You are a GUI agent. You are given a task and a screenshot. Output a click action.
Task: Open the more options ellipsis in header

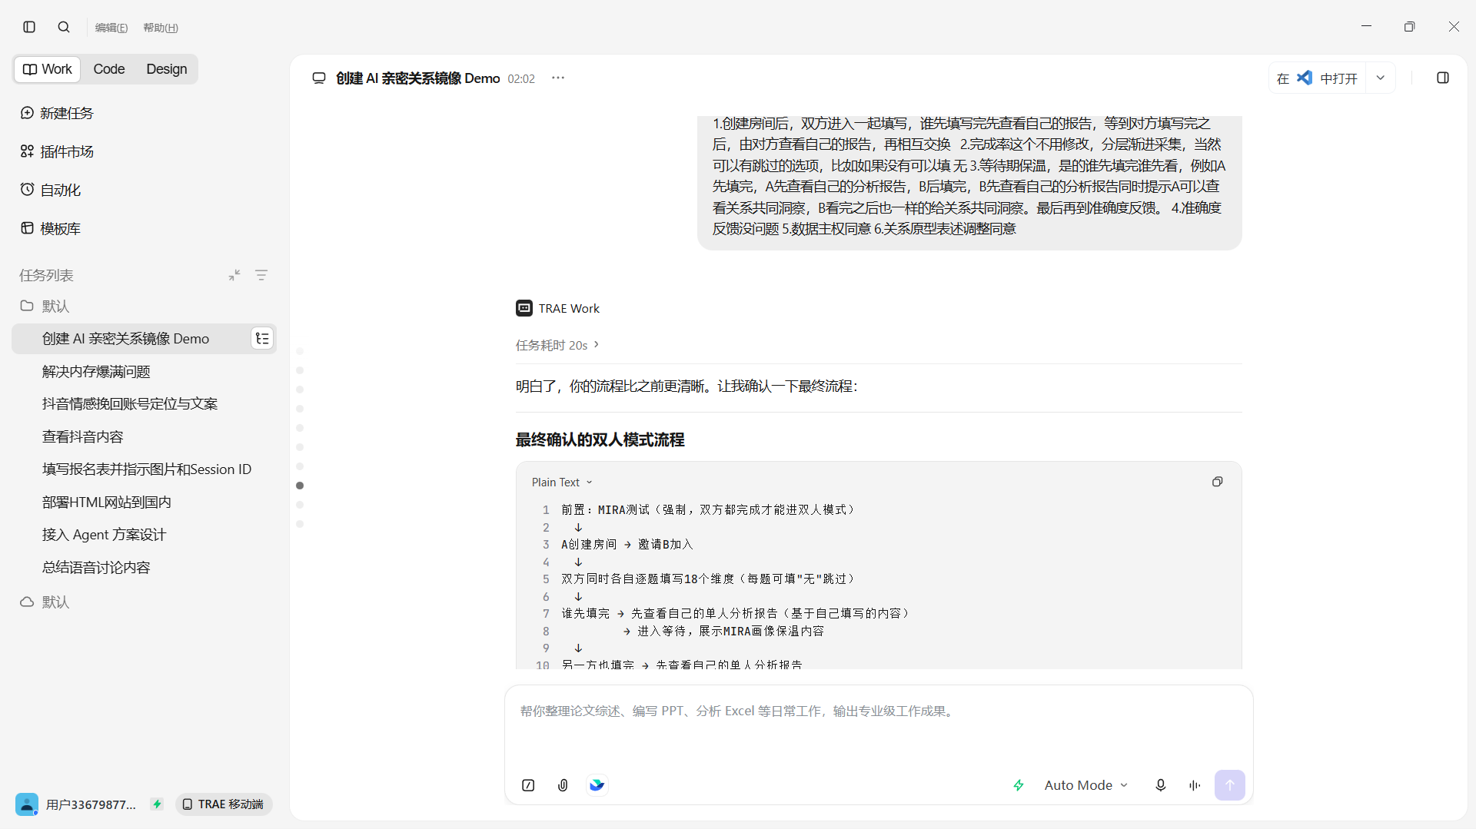(558, 78)
